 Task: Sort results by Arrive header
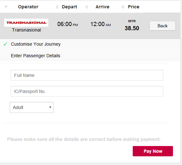click(102, 7)
